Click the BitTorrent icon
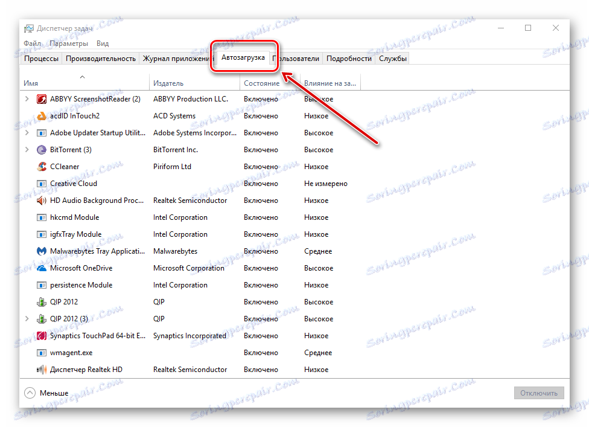This screenshot has height=427, width=589. (x=41, y=150)
